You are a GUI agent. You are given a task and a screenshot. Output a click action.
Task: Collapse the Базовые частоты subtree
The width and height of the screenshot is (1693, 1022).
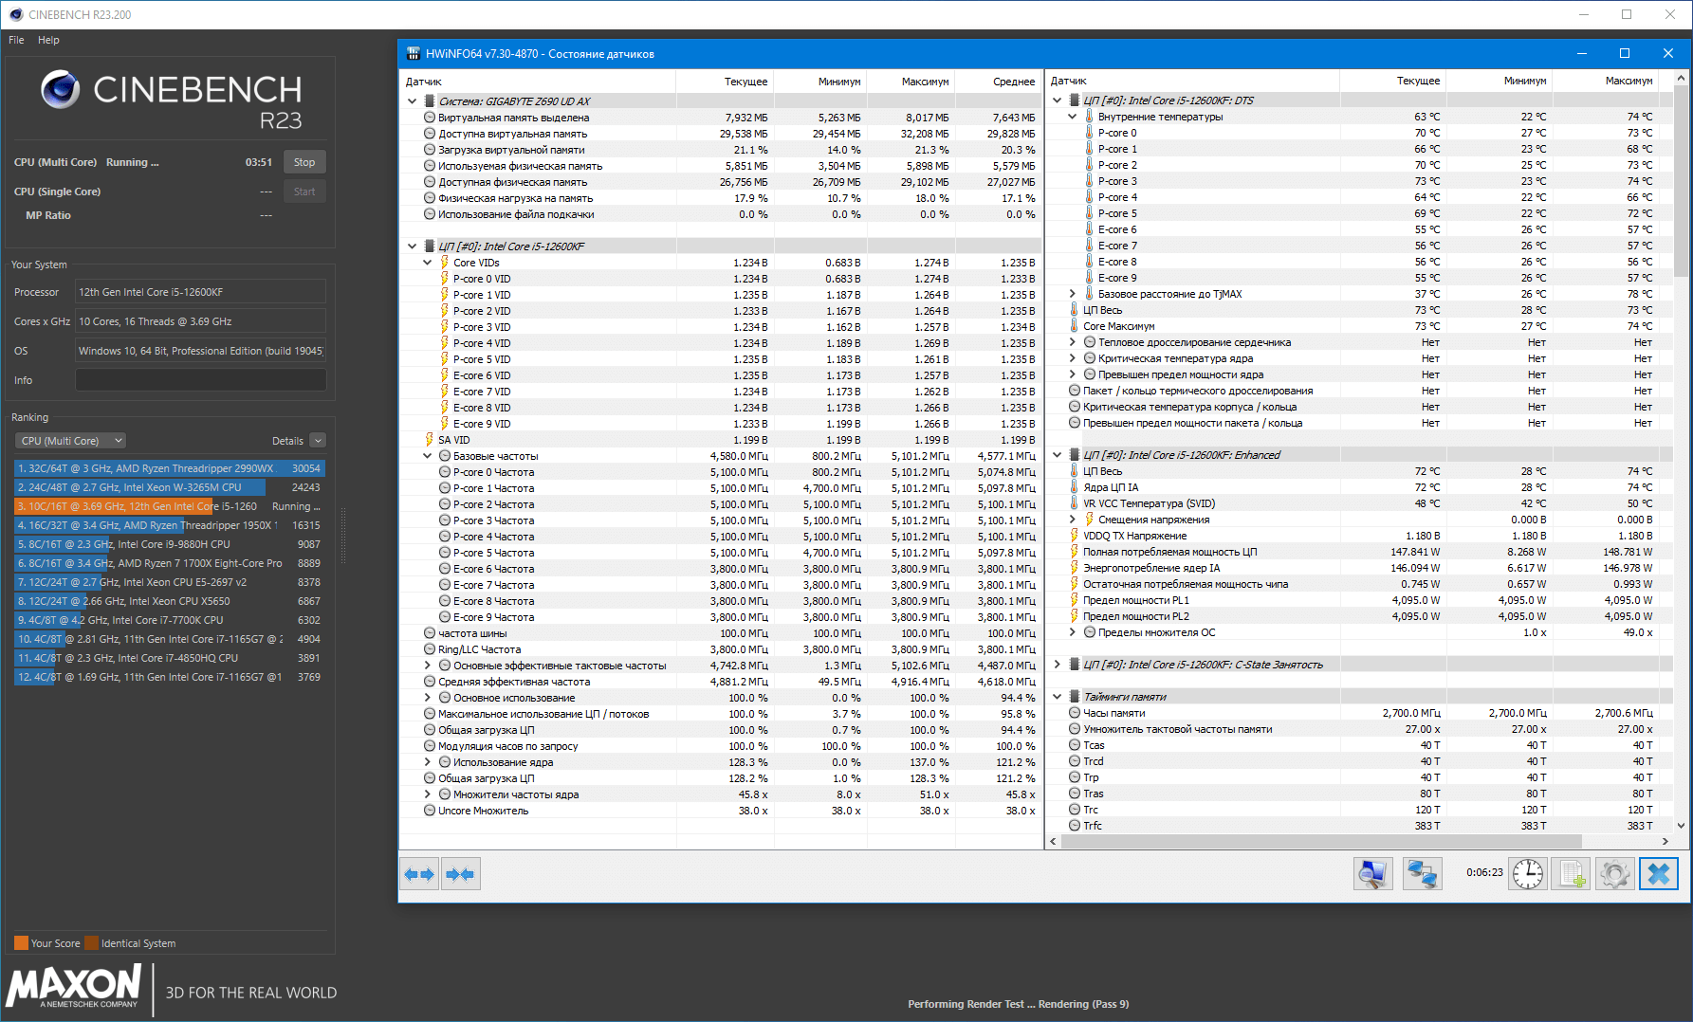tap(427, 456)
